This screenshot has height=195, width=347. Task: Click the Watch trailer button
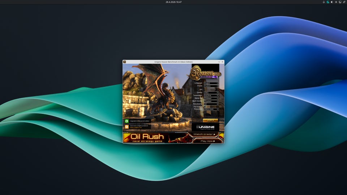point(204,134)
